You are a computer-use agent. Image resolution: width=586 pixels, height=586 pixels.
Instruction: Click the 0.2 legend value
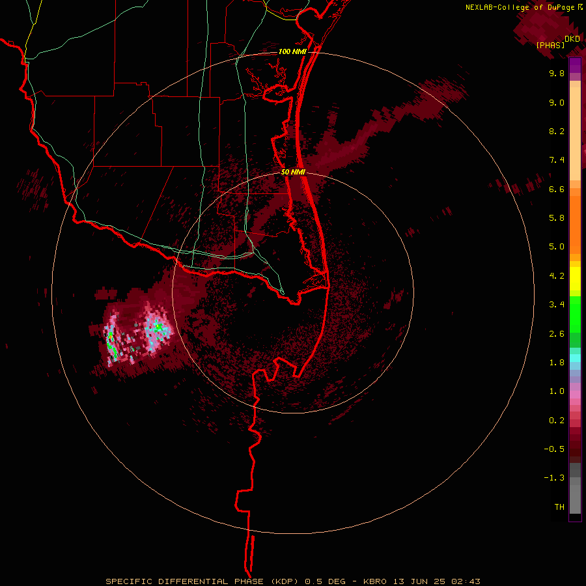click(x=557, y=421)
